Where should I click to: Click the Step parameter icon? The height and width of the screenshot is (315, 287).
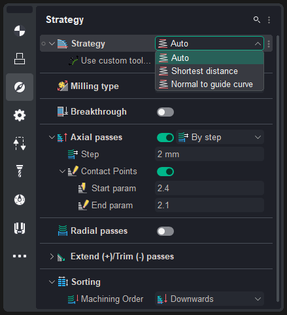[73, 155]
